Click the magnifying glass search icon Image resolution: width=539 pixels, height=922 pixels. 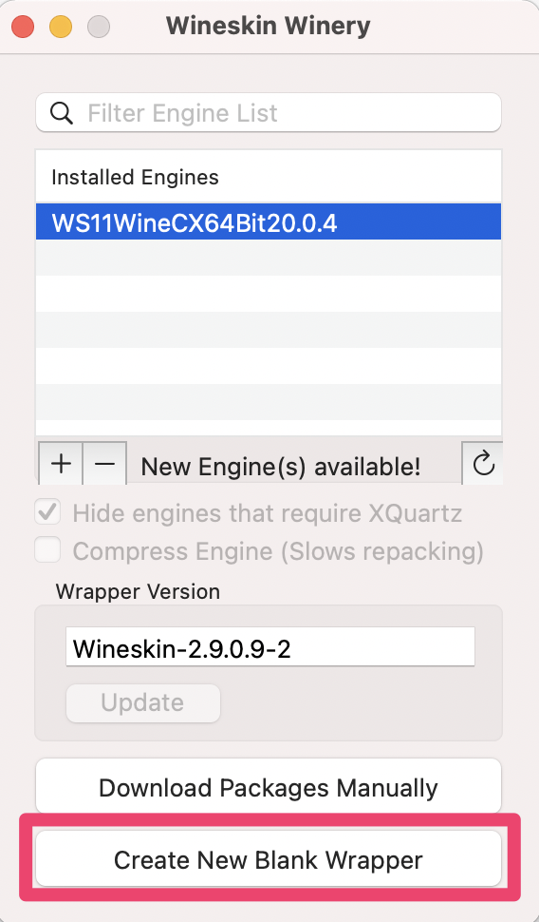(x=61, y=112)
